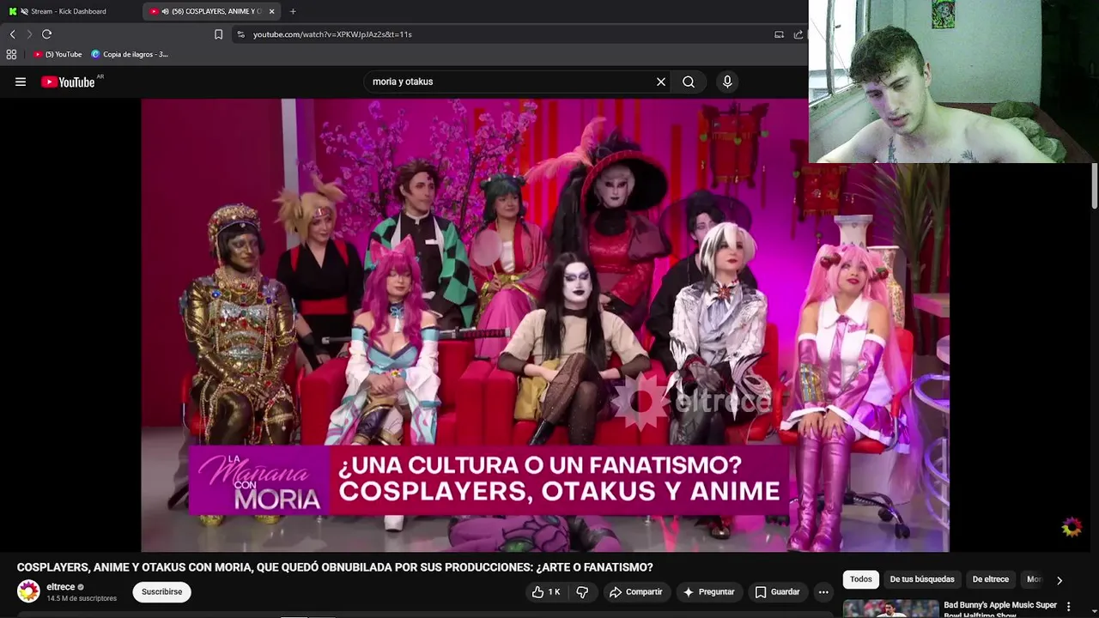Image resolution: width=1099 pixels, height=618 pixels.
Task: Select the De tus búsquedas chip
Action: coord(922,579)
